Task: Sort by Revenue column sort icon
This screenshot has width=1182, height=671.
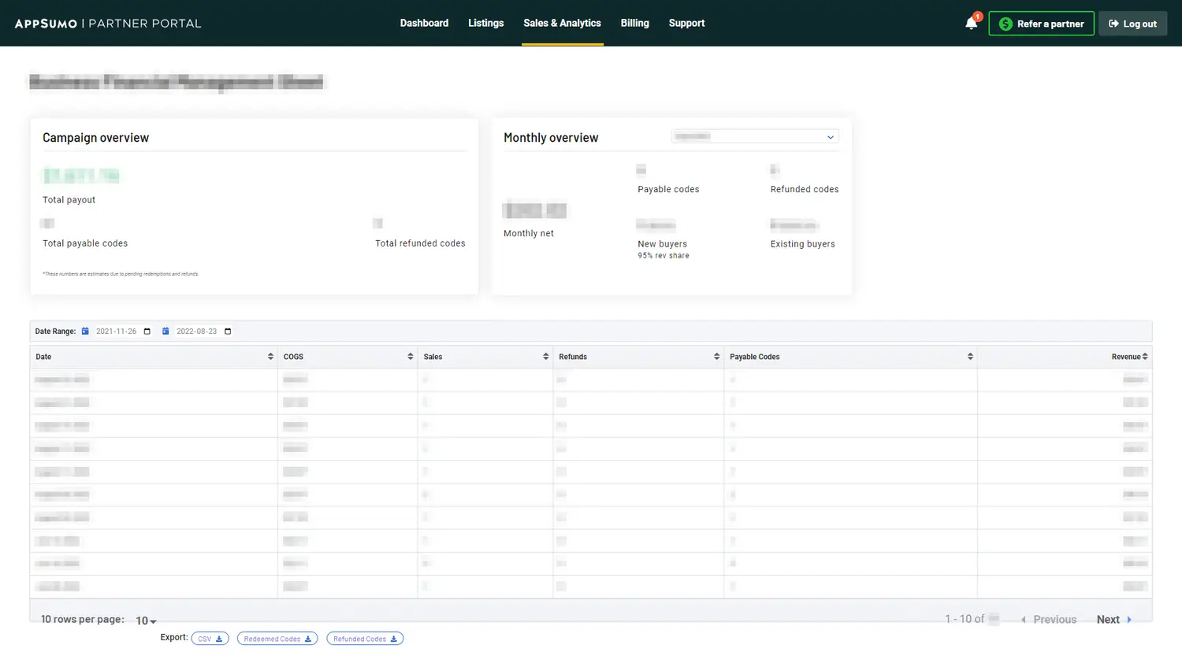Action: (1144, 357)
